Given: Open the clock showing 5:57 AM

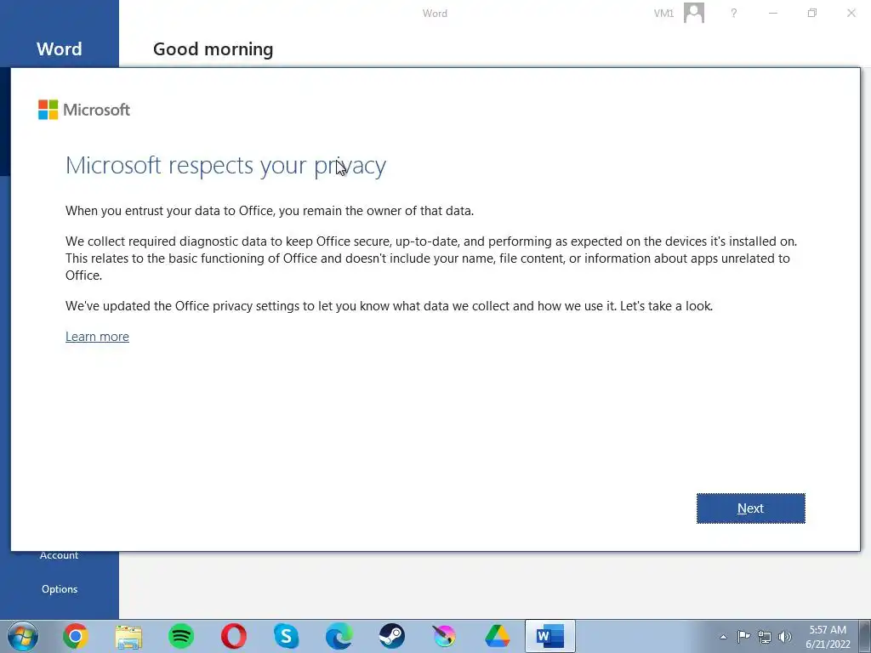Looking at the screenshot, I should point(828,637).
